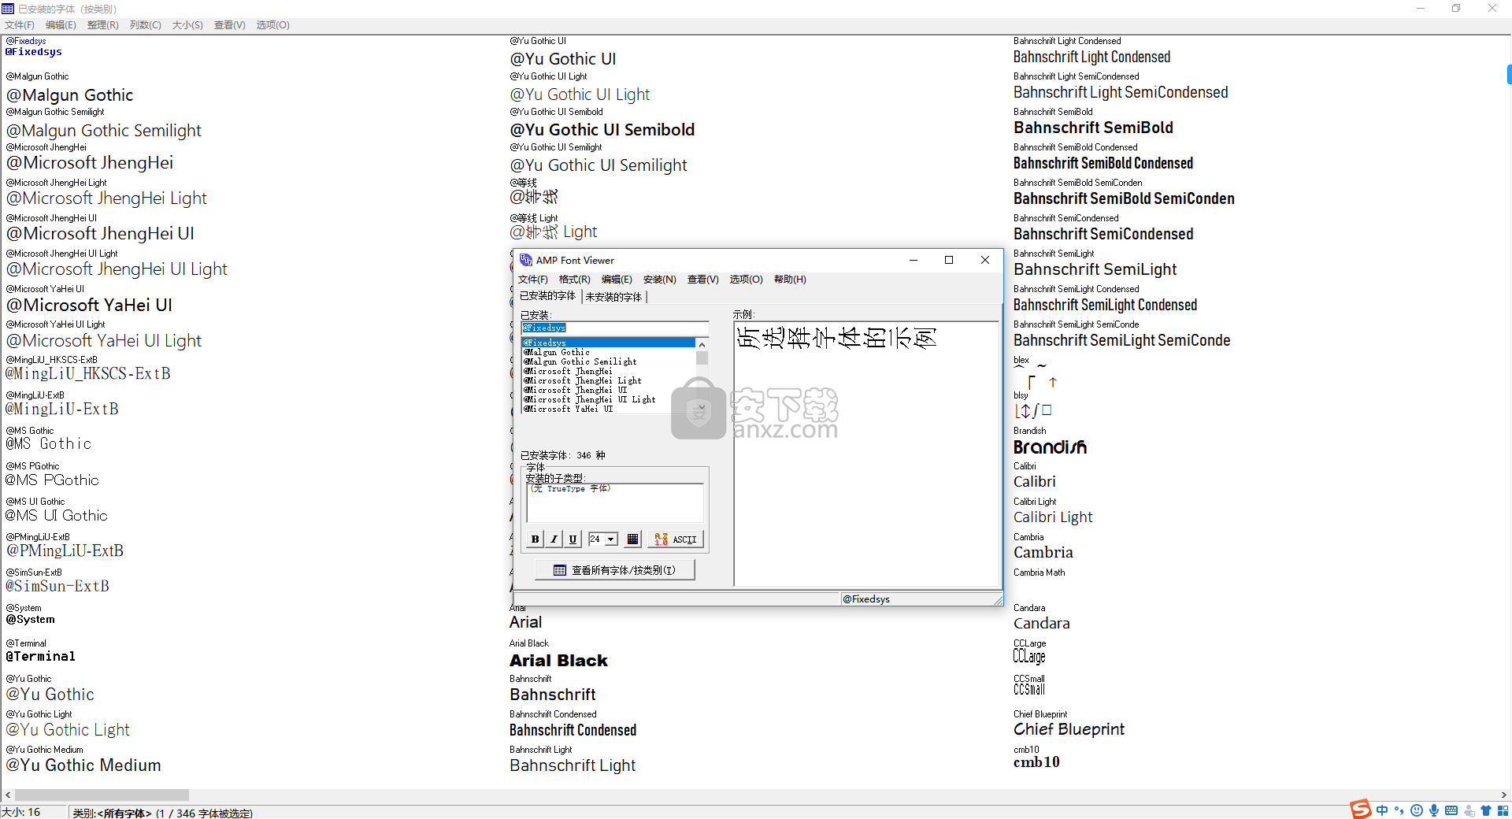This screenshot has height=819, width=1512.
Task: Select Bahnschrift SemiBold font sample
Action: (x=1093, y=128)
